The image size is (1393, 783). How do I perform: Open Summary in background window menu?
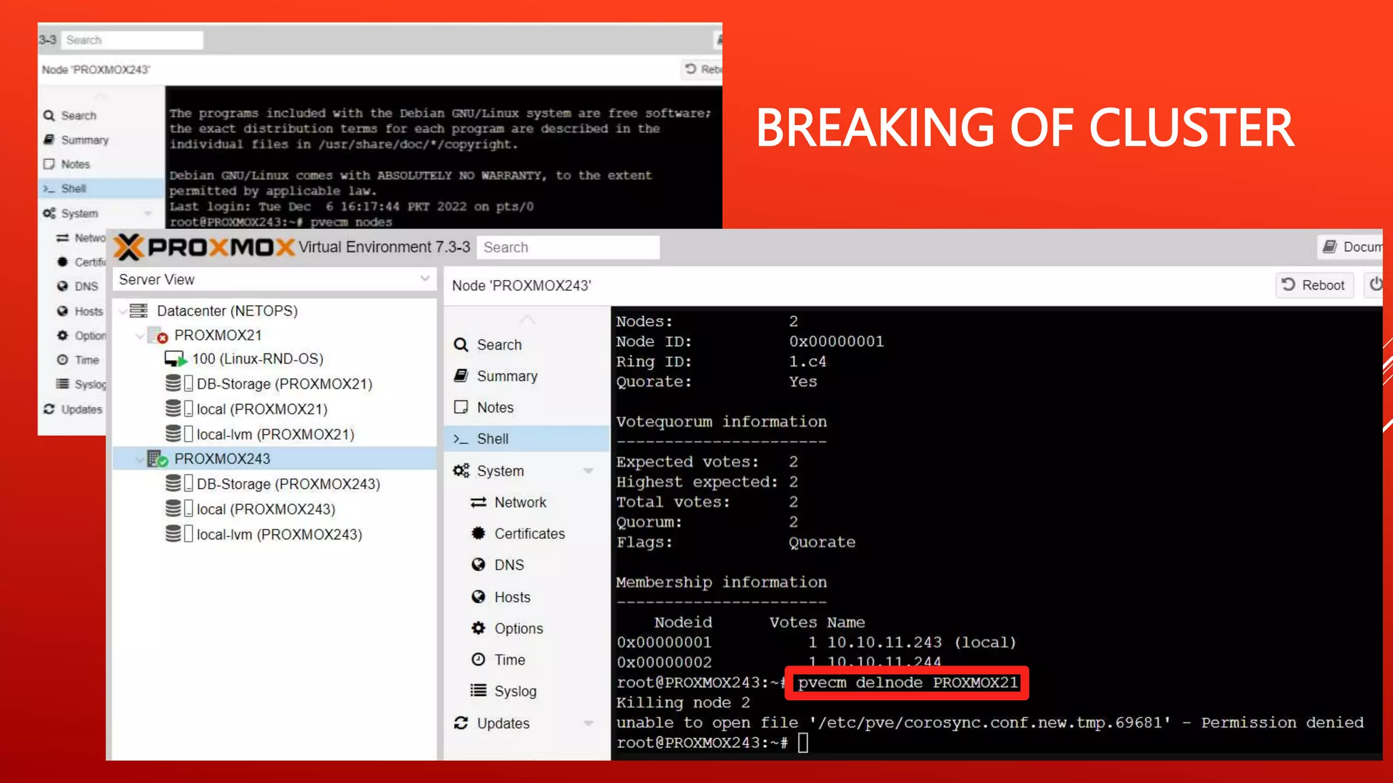(101, 140)
